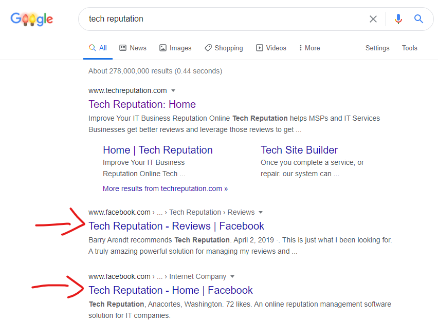Open the Home | Tech Reputation sitelink

point(158,150)
